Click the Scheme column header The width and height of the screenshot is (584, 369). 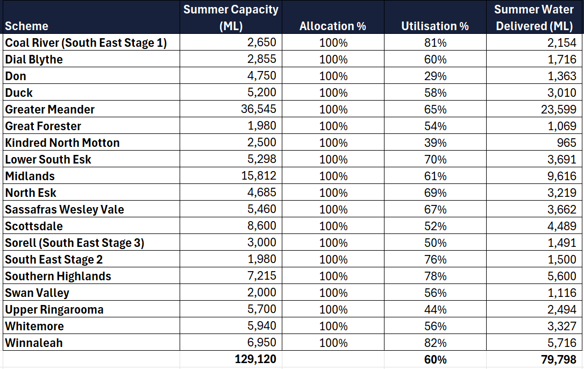[x=27, y=26]
